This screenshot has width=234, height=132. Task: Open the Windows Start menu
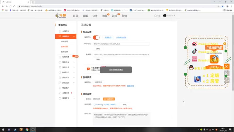point(3,129)
